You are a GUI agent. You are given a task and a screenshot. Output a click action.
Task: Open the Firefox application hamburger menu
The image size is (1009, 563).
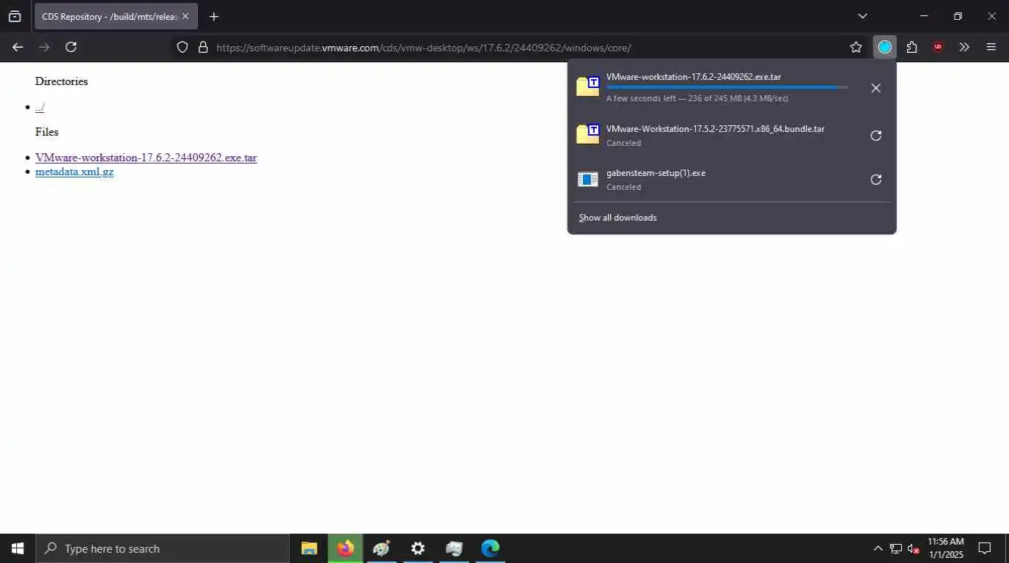(991, 47)
